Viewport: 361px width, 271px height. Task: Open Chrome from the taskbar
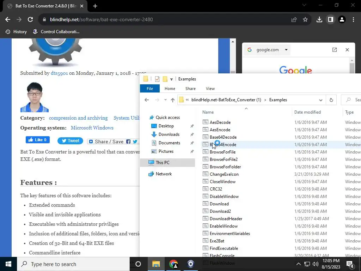click(173, 264)
